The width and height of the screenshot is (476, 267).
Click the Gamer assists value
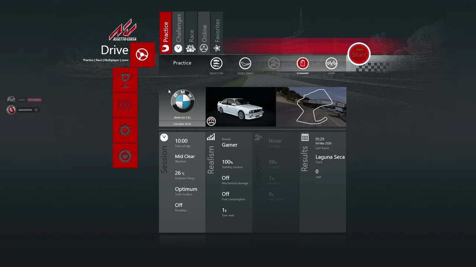[x=229, y=145]
